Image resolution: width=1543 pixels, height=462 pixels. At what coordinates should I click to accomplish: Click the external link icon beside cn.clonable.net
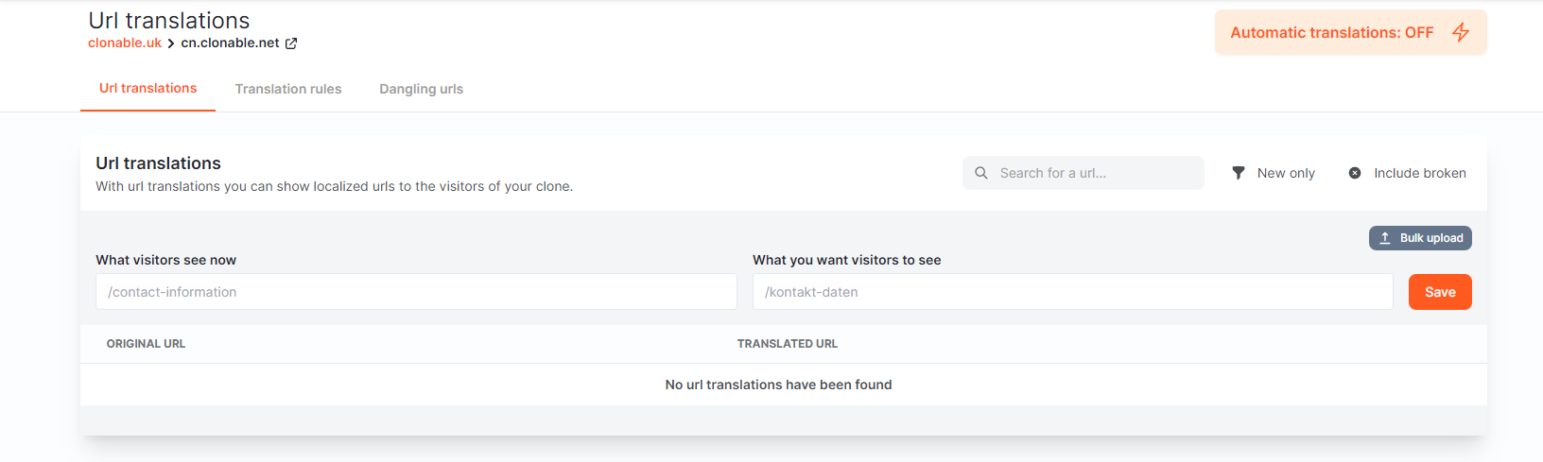pos(291,43)
